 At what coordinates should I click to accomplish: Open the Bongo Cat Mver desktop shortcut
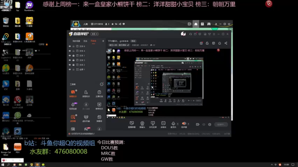click(6, 150)
